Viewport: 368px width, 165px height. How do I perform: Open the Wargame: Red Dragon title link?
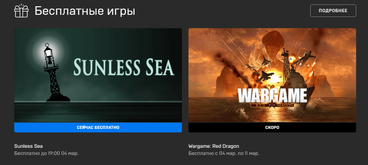214,146
